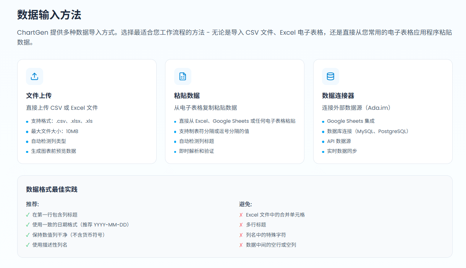Screen dimensions: 466x268
Task: Click the bullet icon before 支持格式：.csv、.xlsx、.xls
Action: click(27, 121)
